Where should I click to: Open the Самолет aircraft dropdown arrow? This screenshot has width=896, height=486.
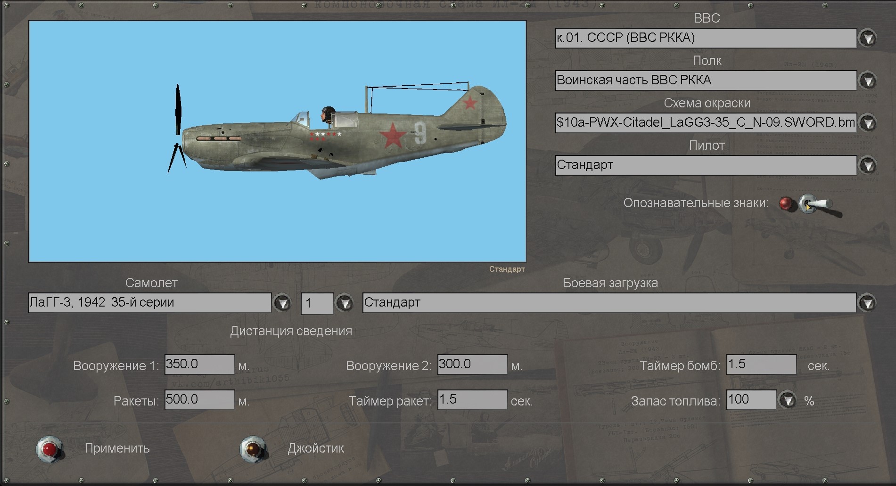pos(282,303)
